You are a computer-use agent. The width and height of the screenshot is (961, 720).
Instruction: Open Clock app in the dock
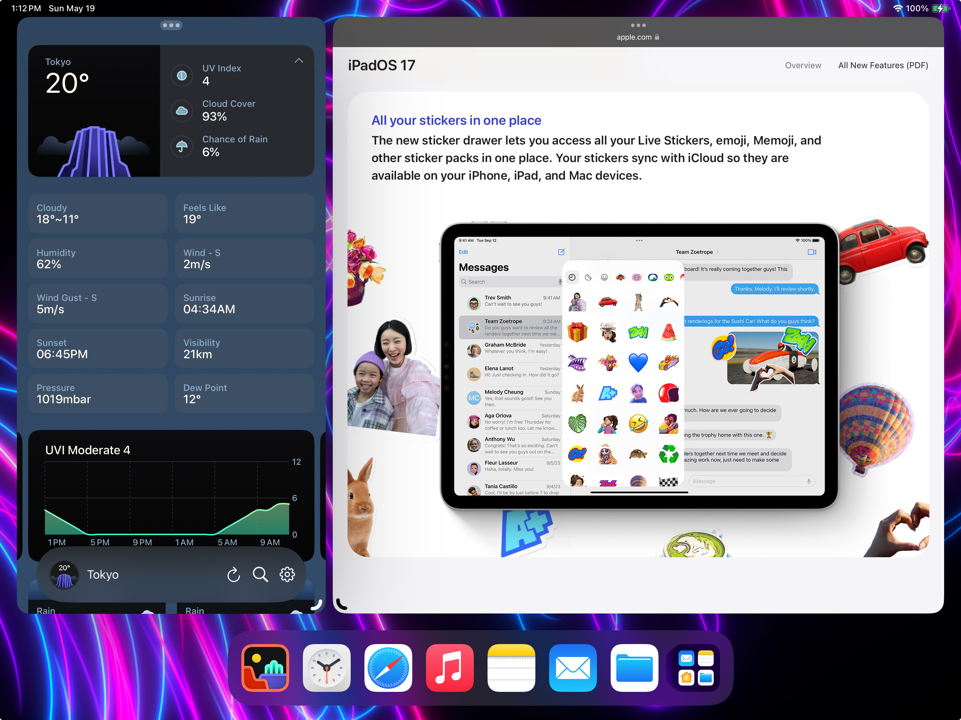pyautogui.click(x=327, y=668)
